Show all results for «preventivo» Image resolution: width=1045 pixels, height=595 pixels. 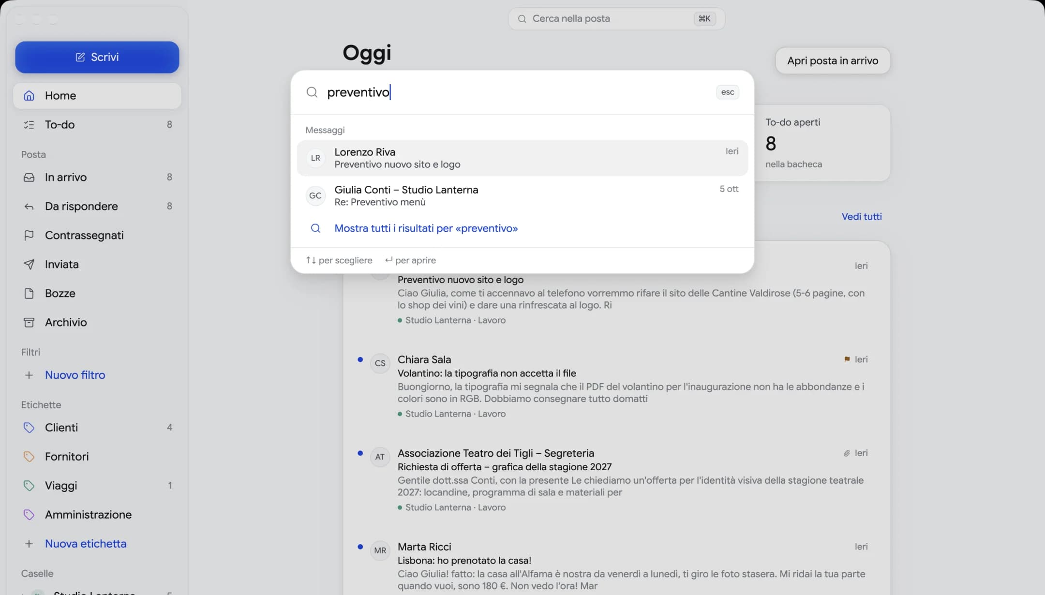pos(426,228)
